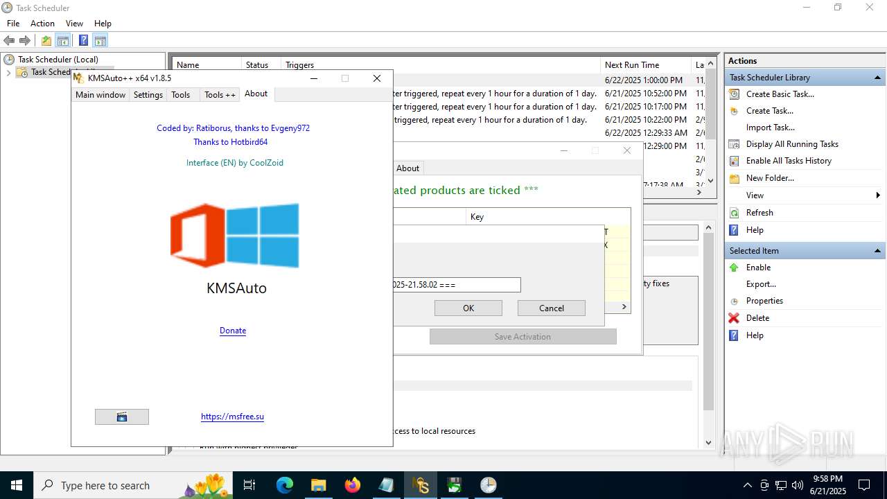Open the https://msfree.su link
The width and height of the screenshot is (887, 499).
232,417
